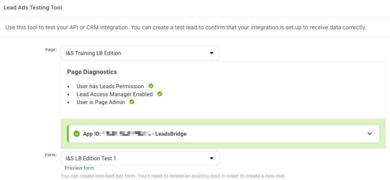The image size is (390, 180).
Task: Click the Lead Access Manager Enabled text
Action: 114,94
